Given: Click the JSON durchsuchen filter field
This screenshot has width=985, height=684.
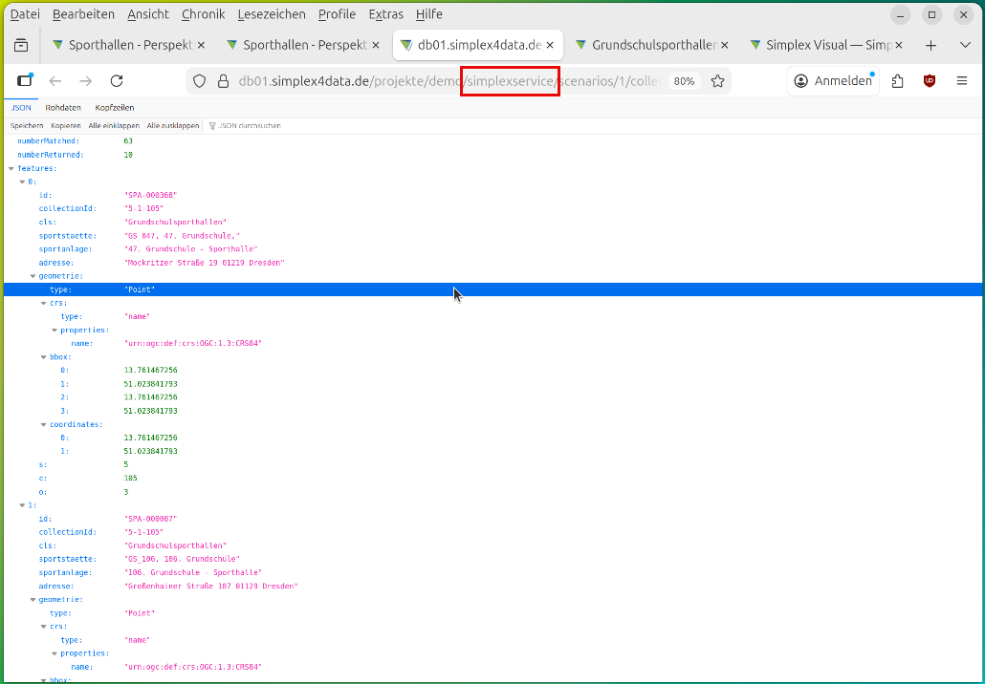Looking at the screenshot, I should pyautogui.click(x=249, y=125).
